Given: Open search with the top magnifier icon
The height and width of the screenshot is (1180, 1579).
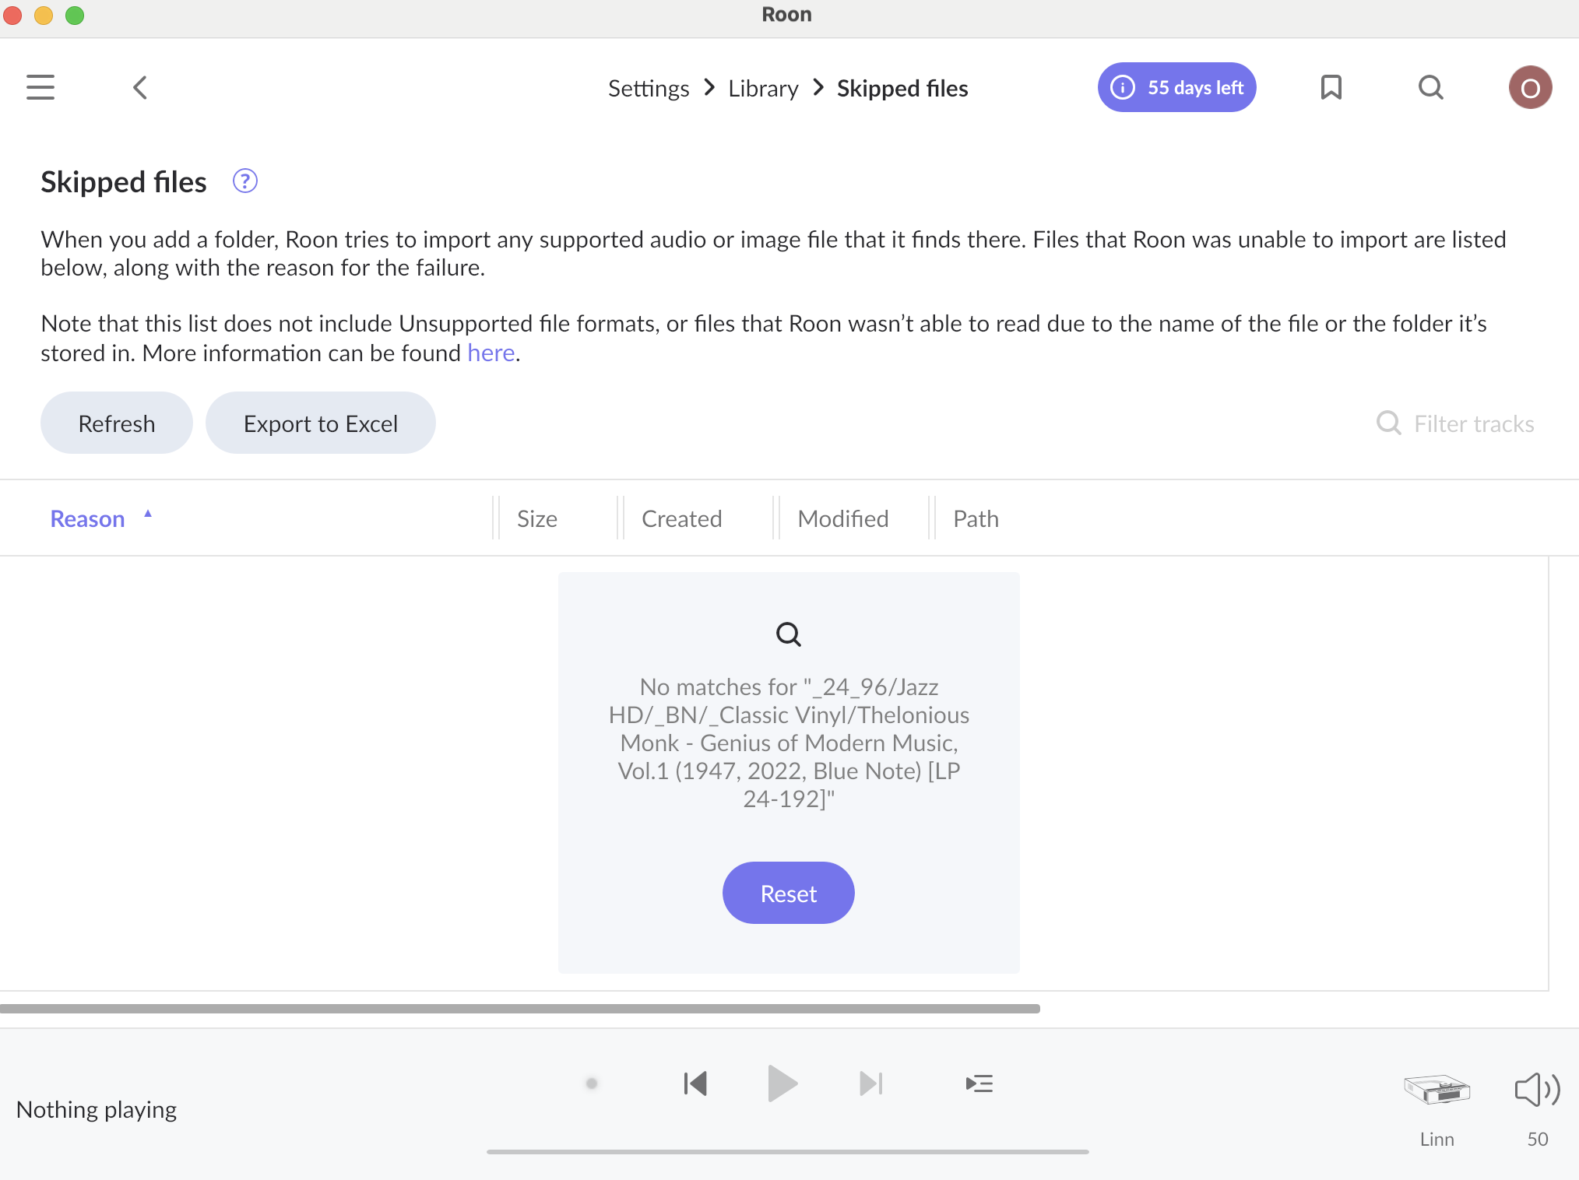Looking at the screenshot, I should [1431, 87].
